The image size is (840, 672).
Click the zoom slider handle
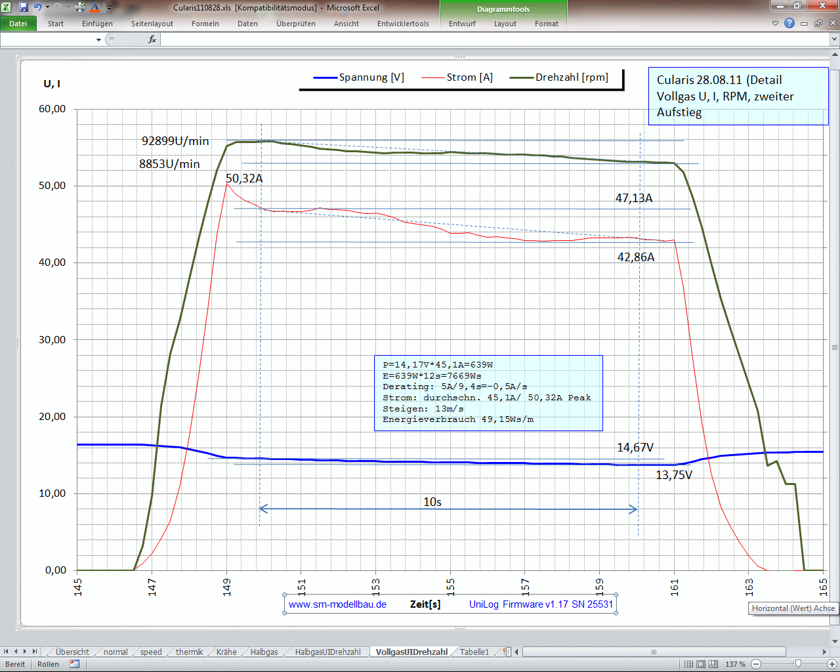click(798, 664)
